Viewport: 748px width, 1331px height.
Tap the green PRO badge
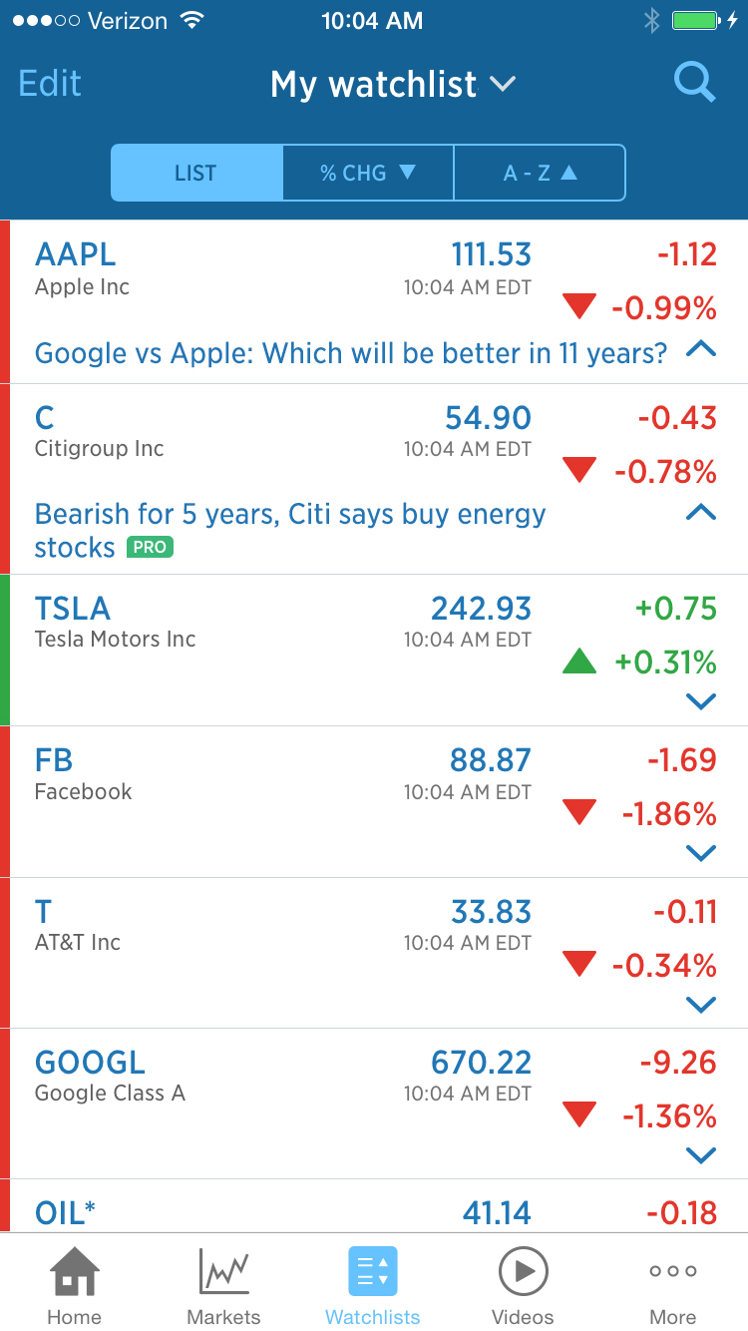150,548
